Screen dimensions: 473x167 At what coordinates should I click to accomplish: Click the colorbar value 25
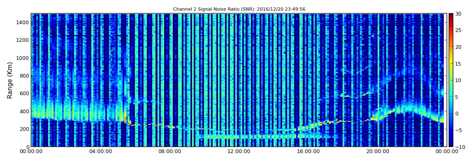[x=458, y=30]
